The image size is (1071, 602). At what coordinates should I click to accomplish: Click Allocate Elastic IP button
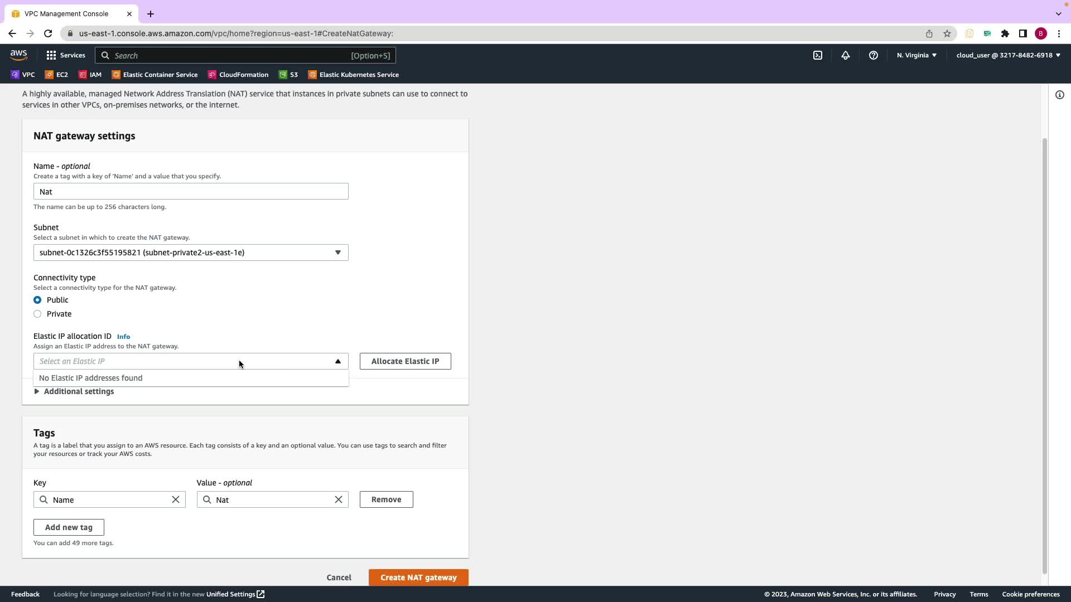tap(405, 361)
